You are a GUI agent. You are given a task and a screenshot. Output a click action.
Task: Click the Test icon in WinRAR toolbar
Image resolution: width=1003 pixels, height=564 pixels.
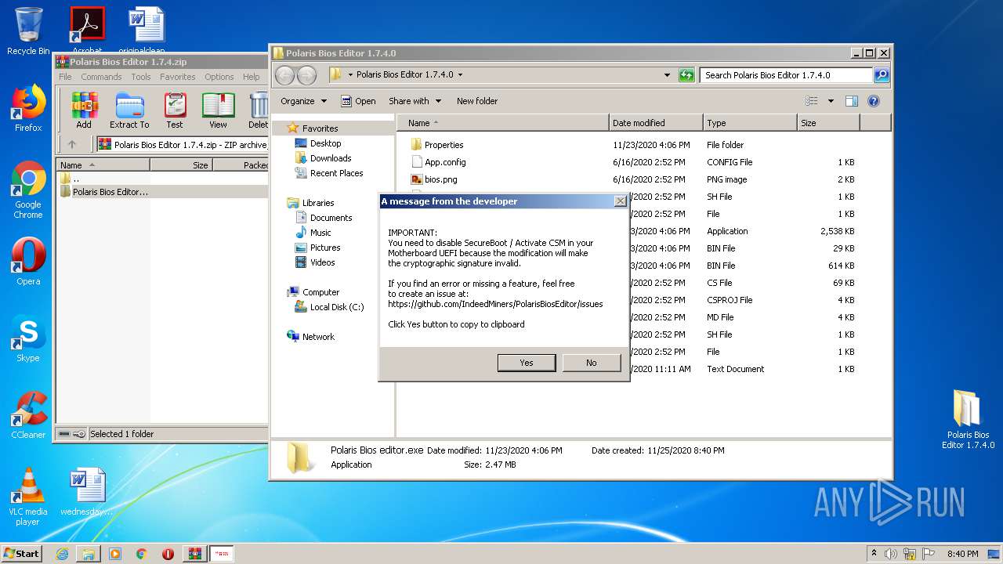coord(175,110)
